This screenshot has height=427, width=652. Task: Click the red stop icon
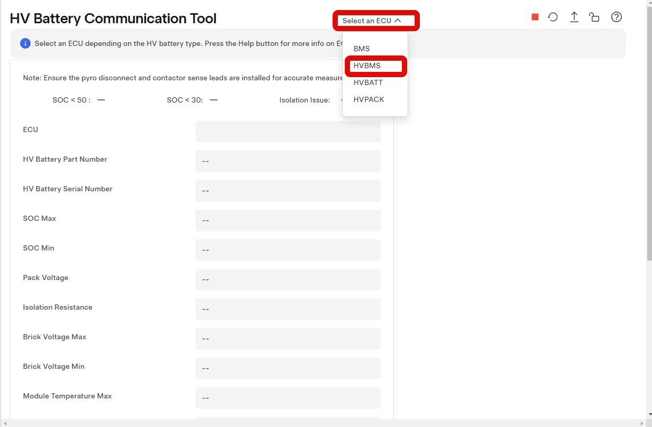[535, 17]
